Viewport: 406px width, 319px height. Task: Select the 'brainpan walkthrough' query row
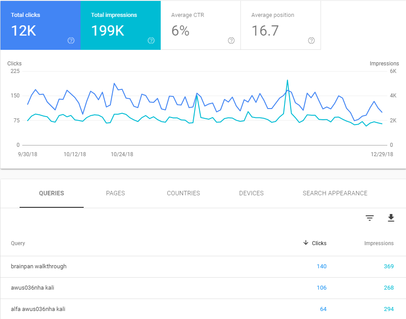203,267
